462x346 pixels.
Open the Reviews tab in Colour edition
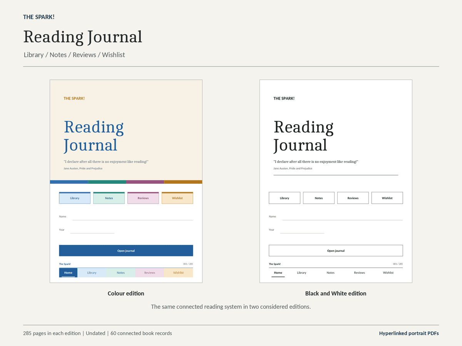click(143, 198)
